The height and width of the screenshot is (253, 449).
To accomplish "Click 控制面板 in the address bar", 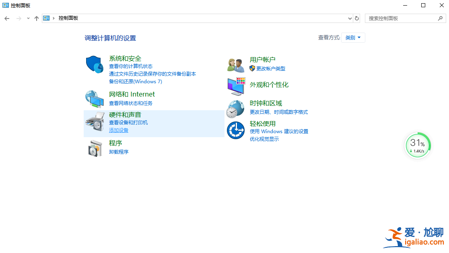I will pos(69,18).
